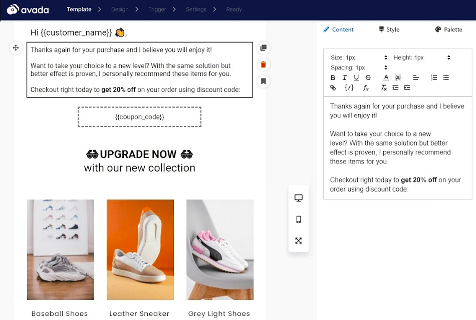Screen dimensions: 476x320
Task: Click the move handle beside the text block
Action: tap(16, 48)
